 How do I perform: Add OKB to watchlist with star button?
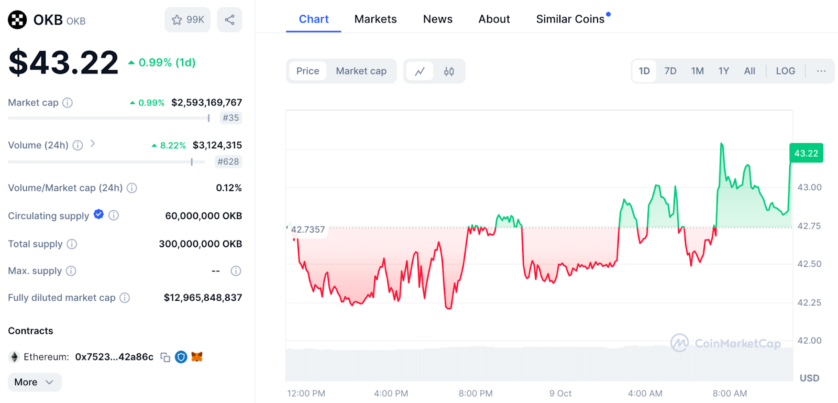pos(188,20)
